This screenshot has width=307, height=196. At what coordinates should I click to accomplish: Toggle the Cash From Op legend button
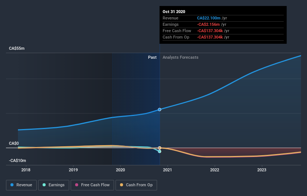click(x=136, y=185)
